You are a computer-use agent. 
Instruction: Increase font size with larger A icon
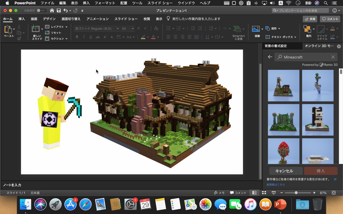[x=139, y=28]
